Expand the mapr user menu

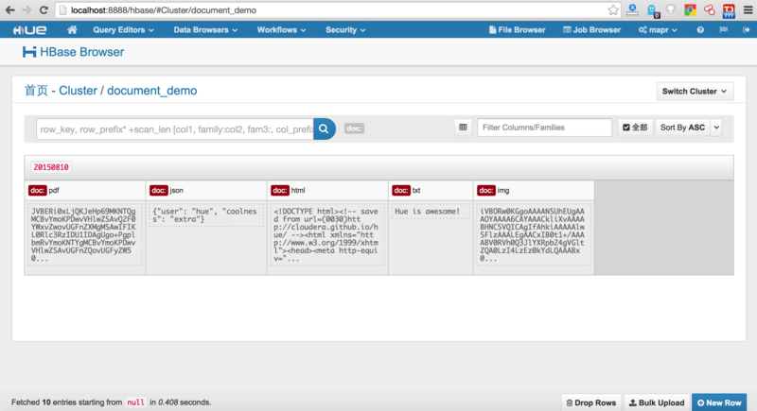pos(661,30)
